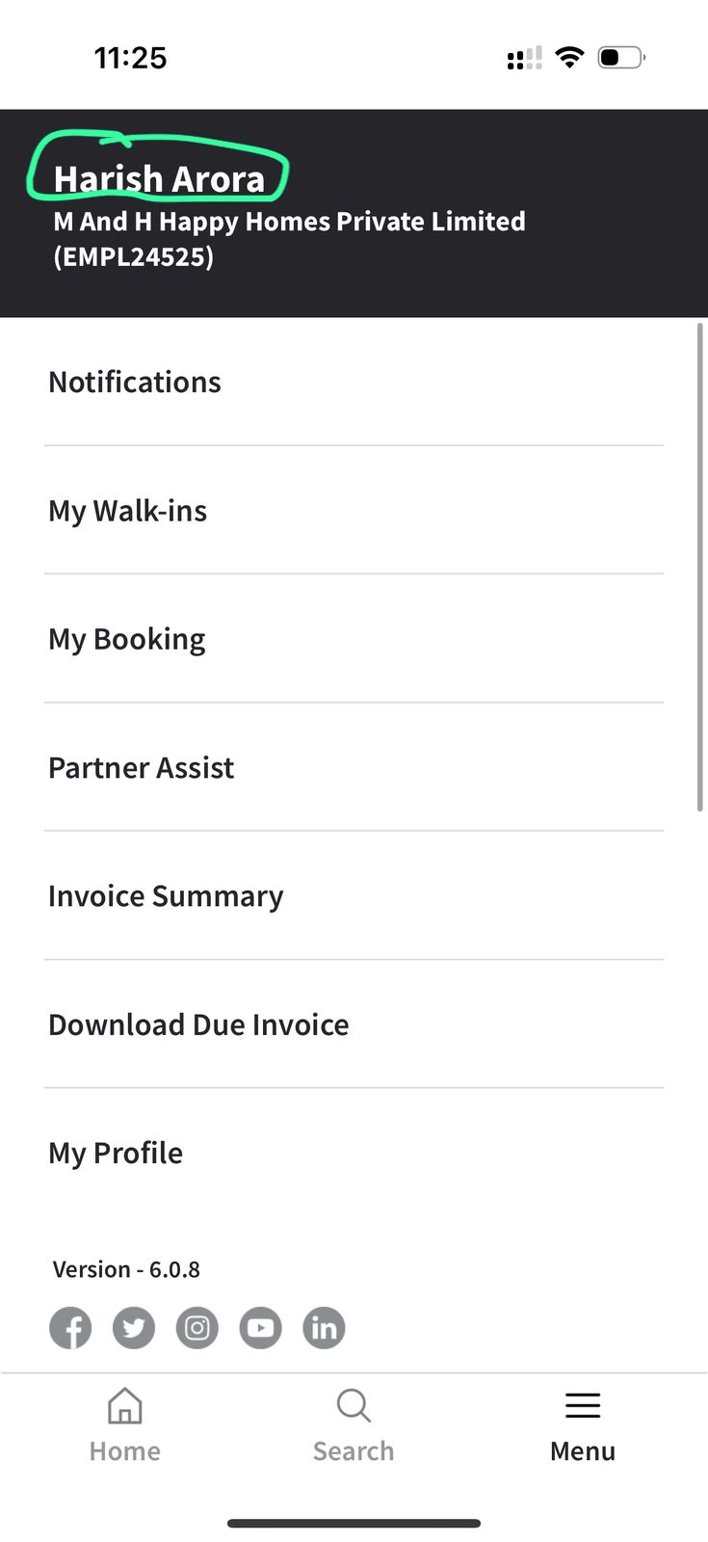
Task: Tap the Search magnifier icon
Action: [354, 1406]
